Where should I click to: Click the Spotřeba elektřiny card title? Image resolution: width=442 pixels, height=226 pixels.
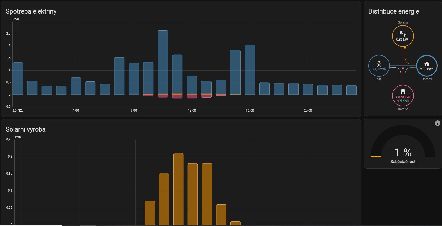click(x=31, y=11)
